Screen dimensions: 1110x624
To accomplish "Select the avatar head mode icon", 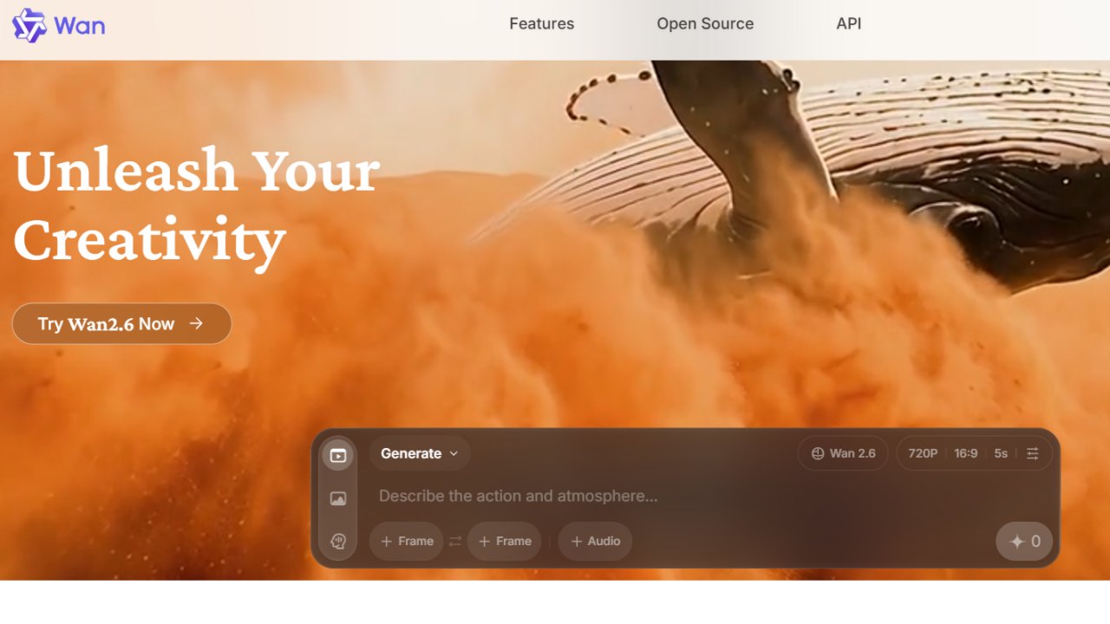I will point(338,542).
